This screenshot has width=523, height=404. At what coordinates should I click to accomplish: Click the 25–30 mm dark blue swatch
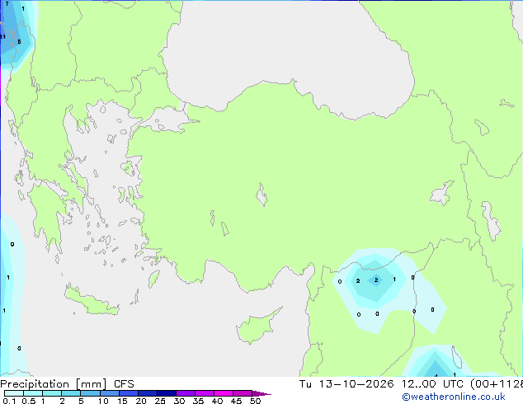pos(167,393)
